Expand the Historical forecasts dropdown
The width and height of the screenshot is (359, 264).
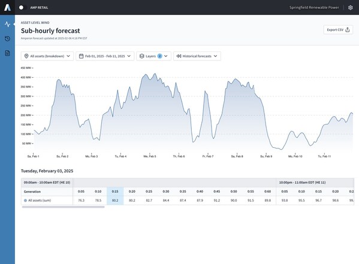197,56
